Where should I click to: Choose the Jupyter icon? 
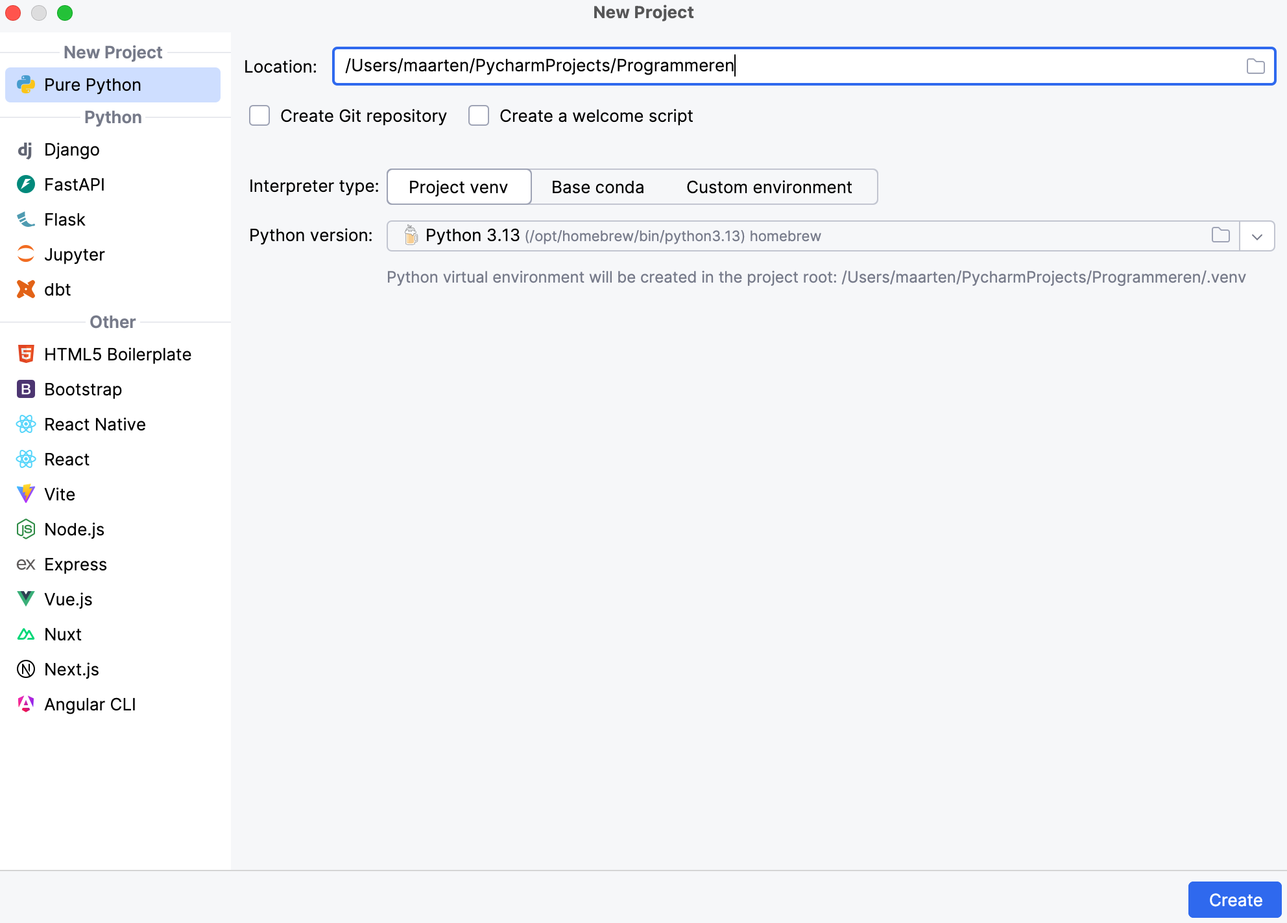point(25,254)
